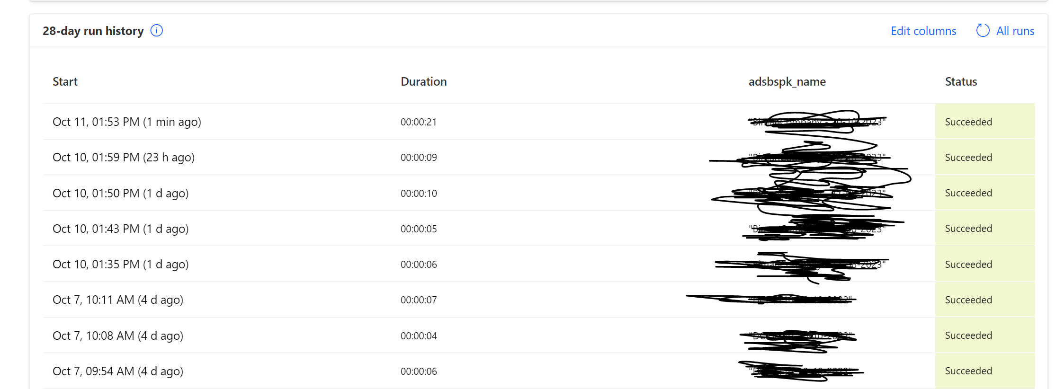Click the 00:00:09 duration value
This screenshot has width=1056, height=389.
point(419,158)
